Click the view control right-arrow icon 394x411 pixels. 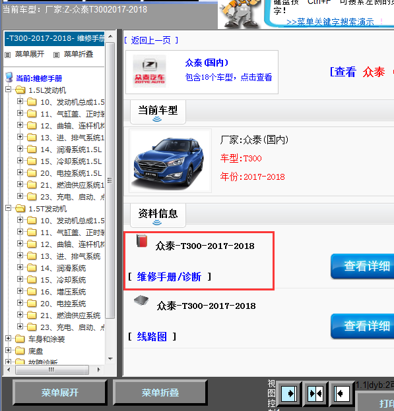pyautogui.click(x=289, y=394)
